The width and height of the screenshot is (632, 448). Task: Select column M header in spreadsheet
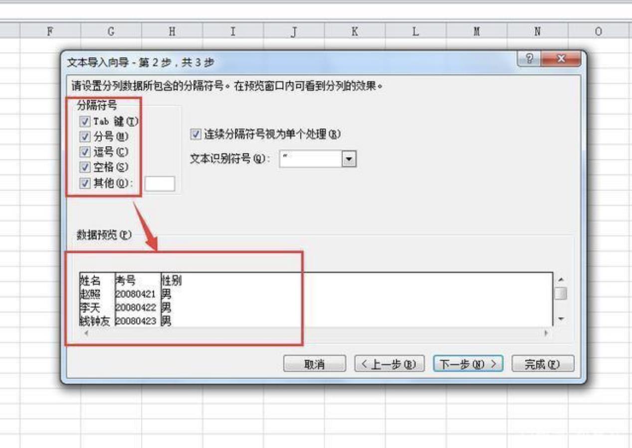(476, 31)
